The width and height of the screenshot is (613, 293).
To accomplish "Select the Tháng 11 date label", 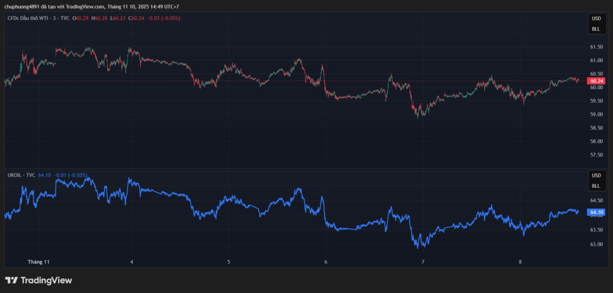I will click(39, 262).
